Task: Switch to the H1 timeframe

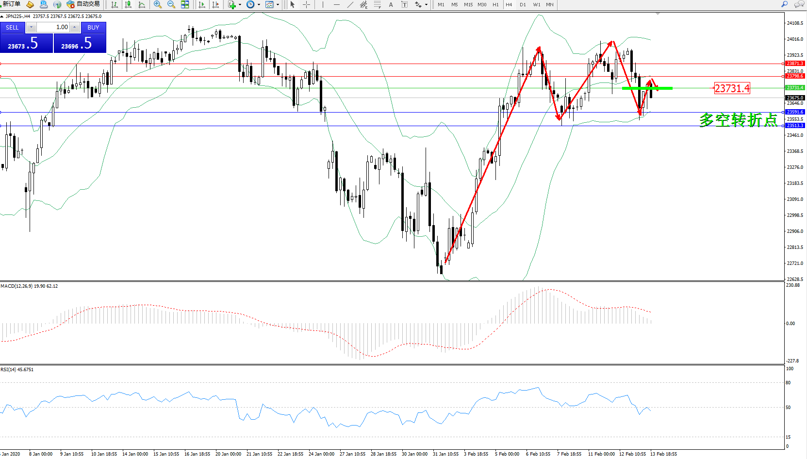Action: (495, 4)
